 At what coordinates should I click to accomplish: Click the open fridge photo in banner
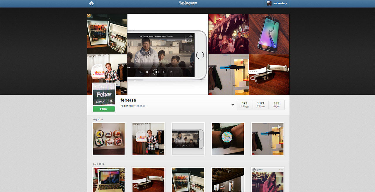[107, 34]
